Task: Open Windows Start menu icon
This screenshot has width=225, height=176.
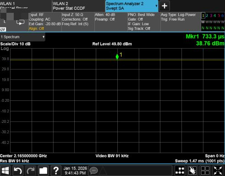Action: tap(5, 170)
